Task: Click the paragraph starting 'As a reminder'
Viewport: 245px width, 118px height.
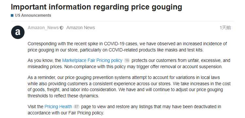Action: (x=129, y=87)
